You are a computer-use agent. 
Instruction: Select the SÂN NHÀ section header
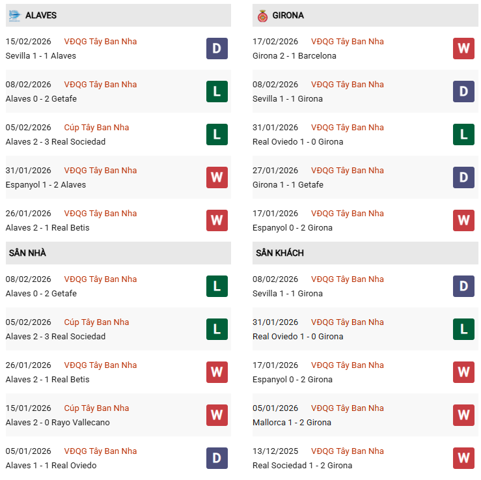27,253
